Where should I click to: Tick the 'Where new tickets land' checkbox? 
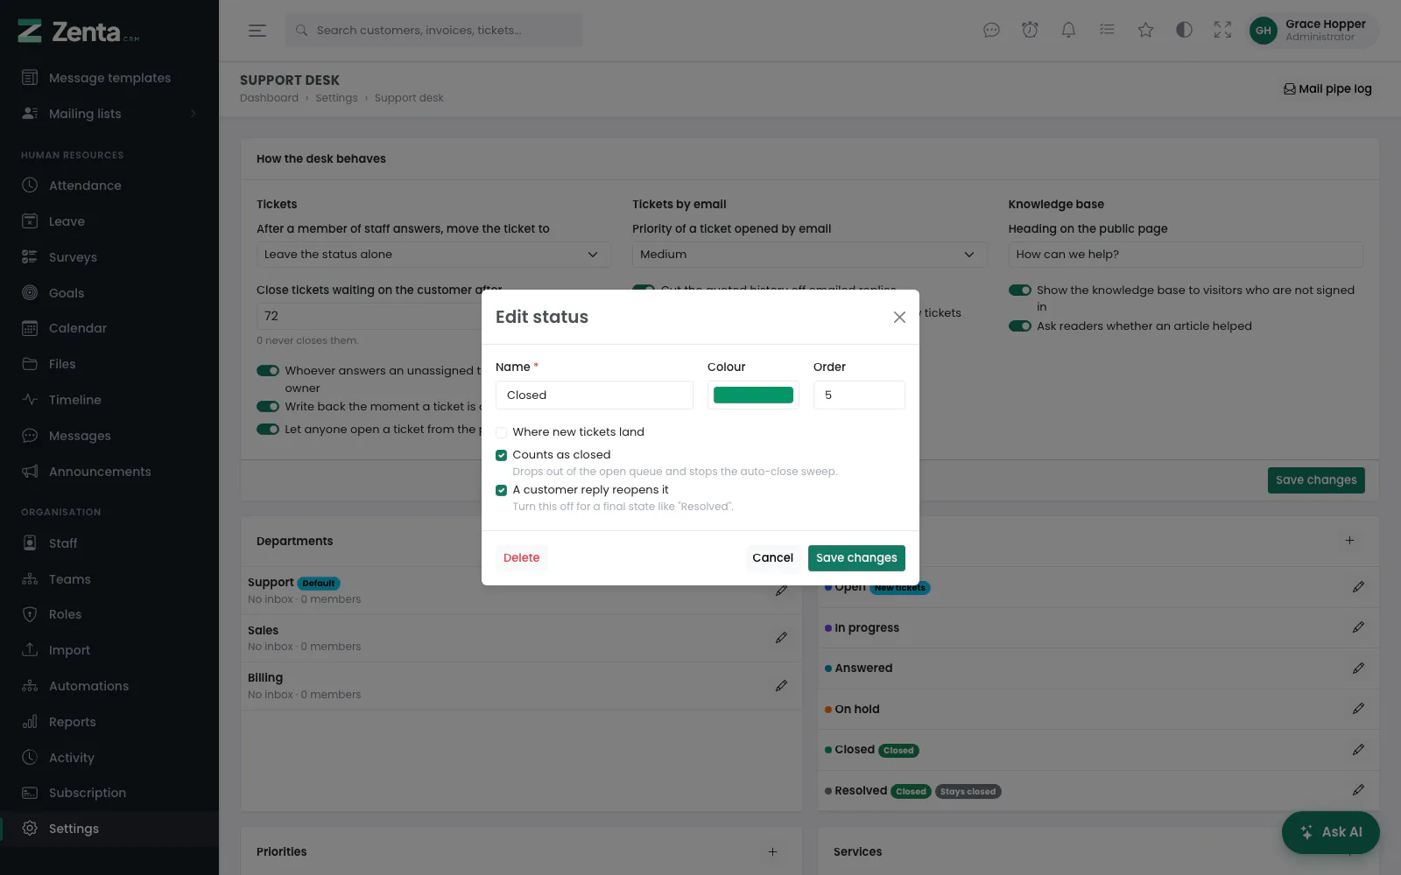pos(501,432)
